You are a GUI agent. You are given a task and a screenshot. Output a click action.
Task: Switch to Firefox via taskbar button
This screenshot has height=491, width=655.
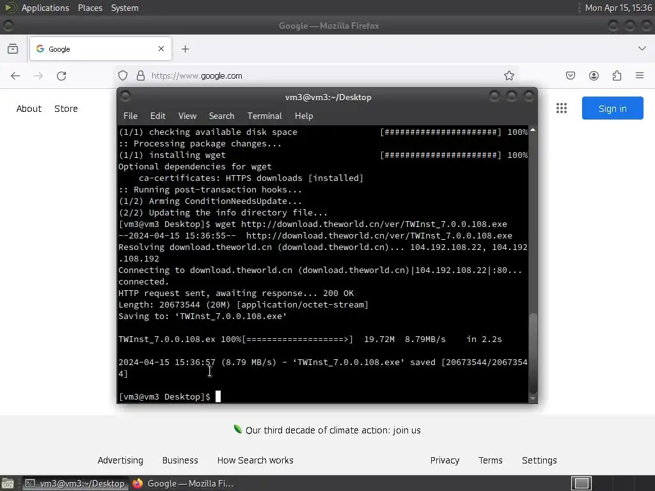click(x=183, y=483)
